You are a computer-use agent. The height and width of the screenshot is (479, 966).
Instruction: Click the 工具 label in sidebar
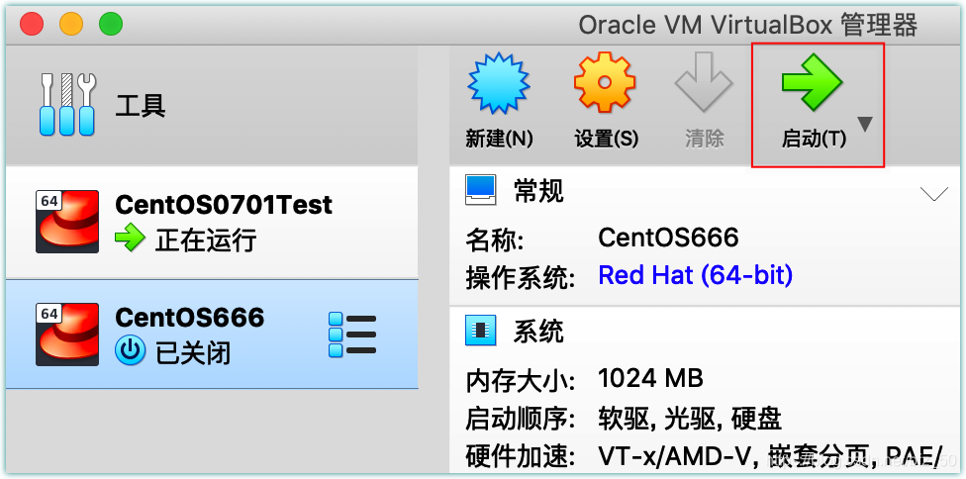(141, 106)
